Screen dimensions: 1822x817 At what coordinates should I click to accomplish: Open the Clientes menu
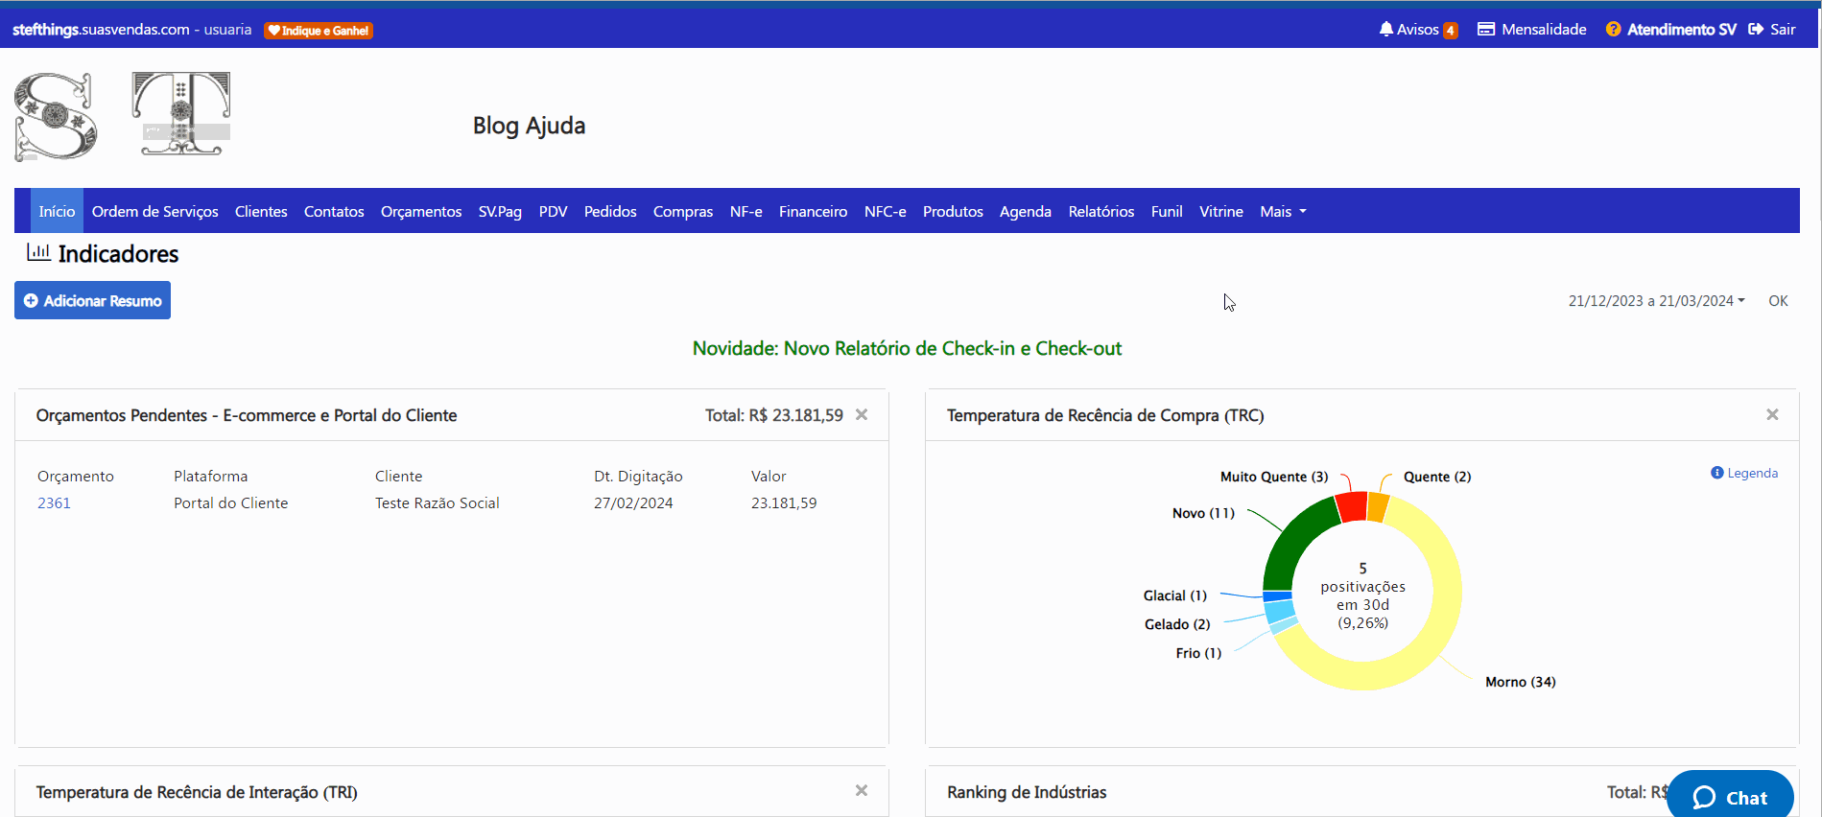click(261, 211)
